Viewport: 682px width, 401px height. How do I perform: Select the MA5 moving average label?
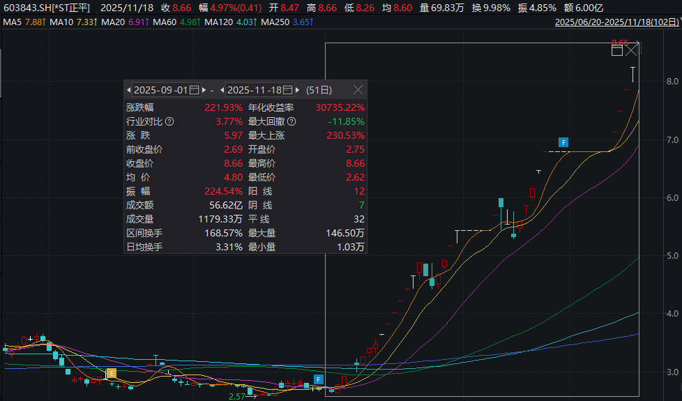(22, 22)
